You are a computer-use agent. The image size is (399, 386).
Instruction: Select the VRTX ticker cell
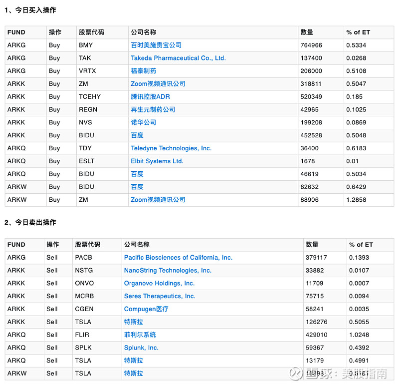[102, 71]
